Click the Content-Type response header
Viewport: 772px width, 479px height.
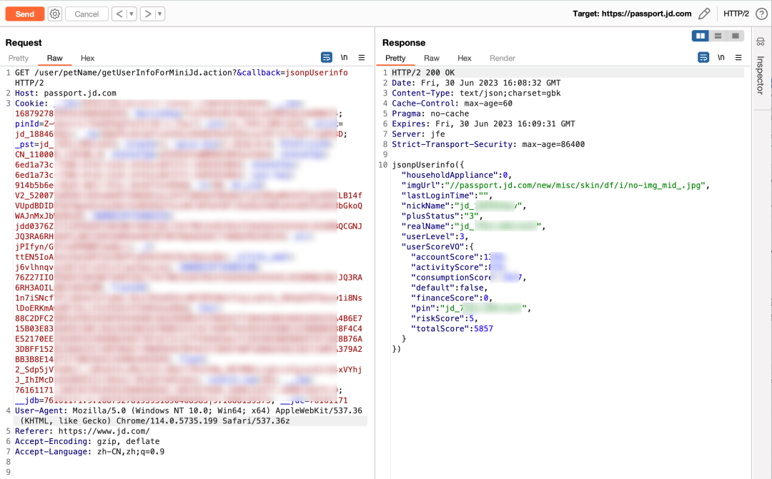[476, 94]
